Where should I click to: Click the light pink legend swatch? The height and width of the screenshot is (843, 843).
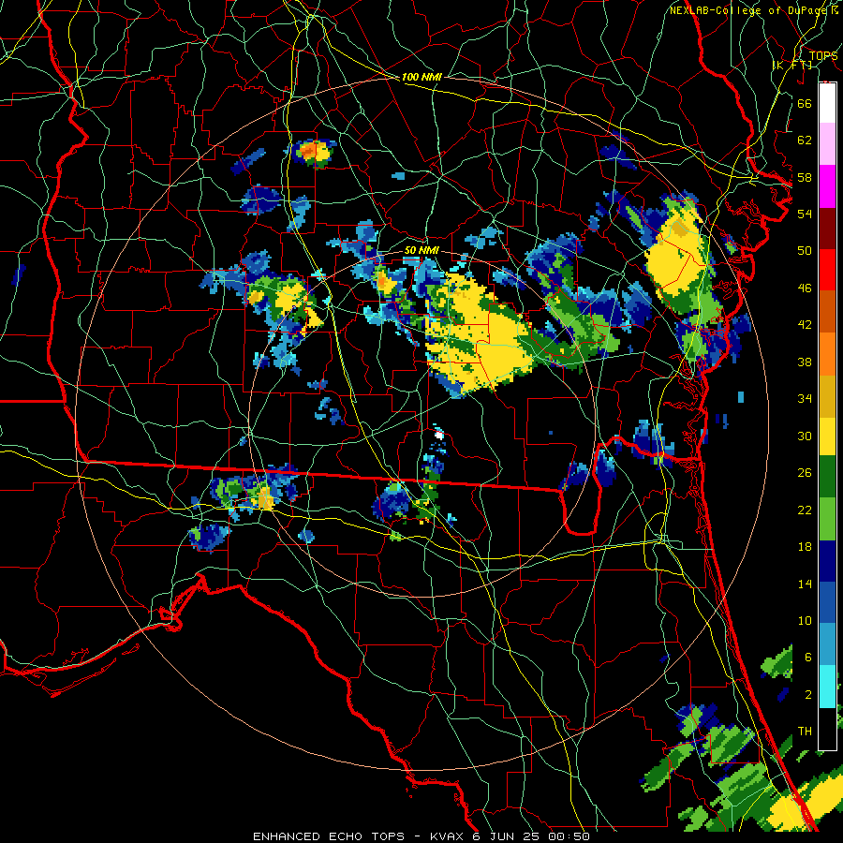[x=827, y=143]
